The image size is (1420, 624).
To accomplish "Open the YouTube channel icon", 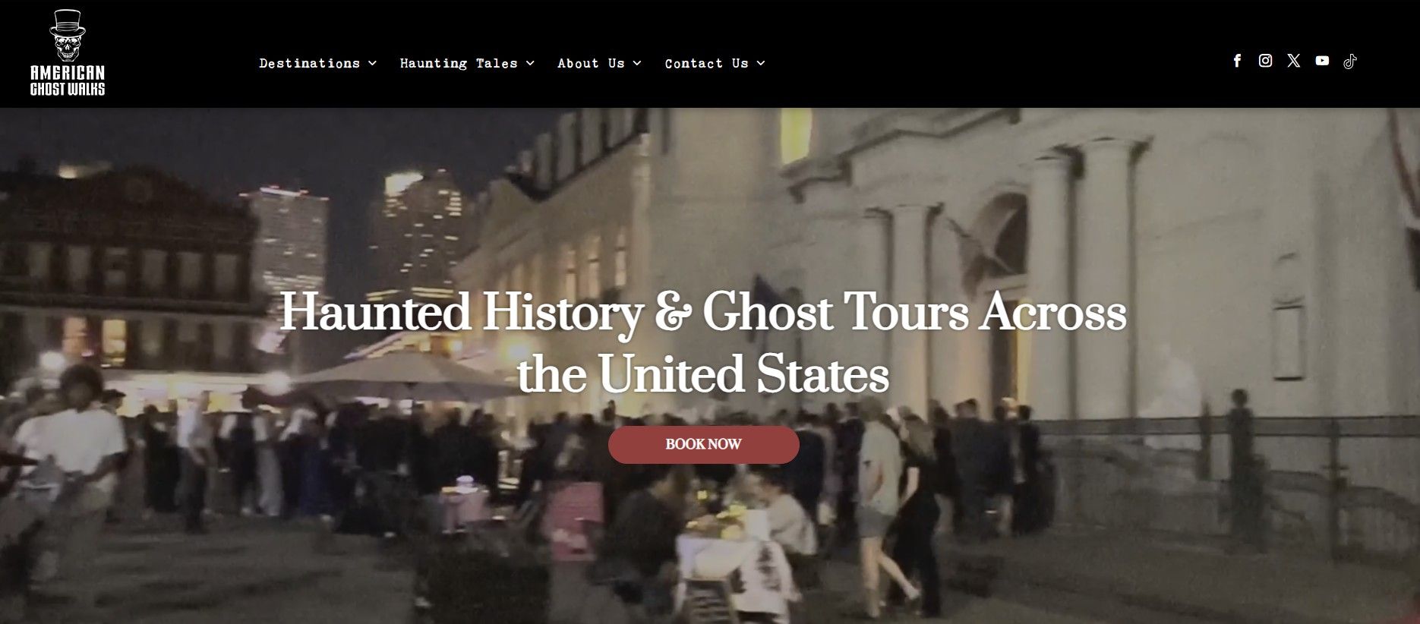I will point(1322,61).
